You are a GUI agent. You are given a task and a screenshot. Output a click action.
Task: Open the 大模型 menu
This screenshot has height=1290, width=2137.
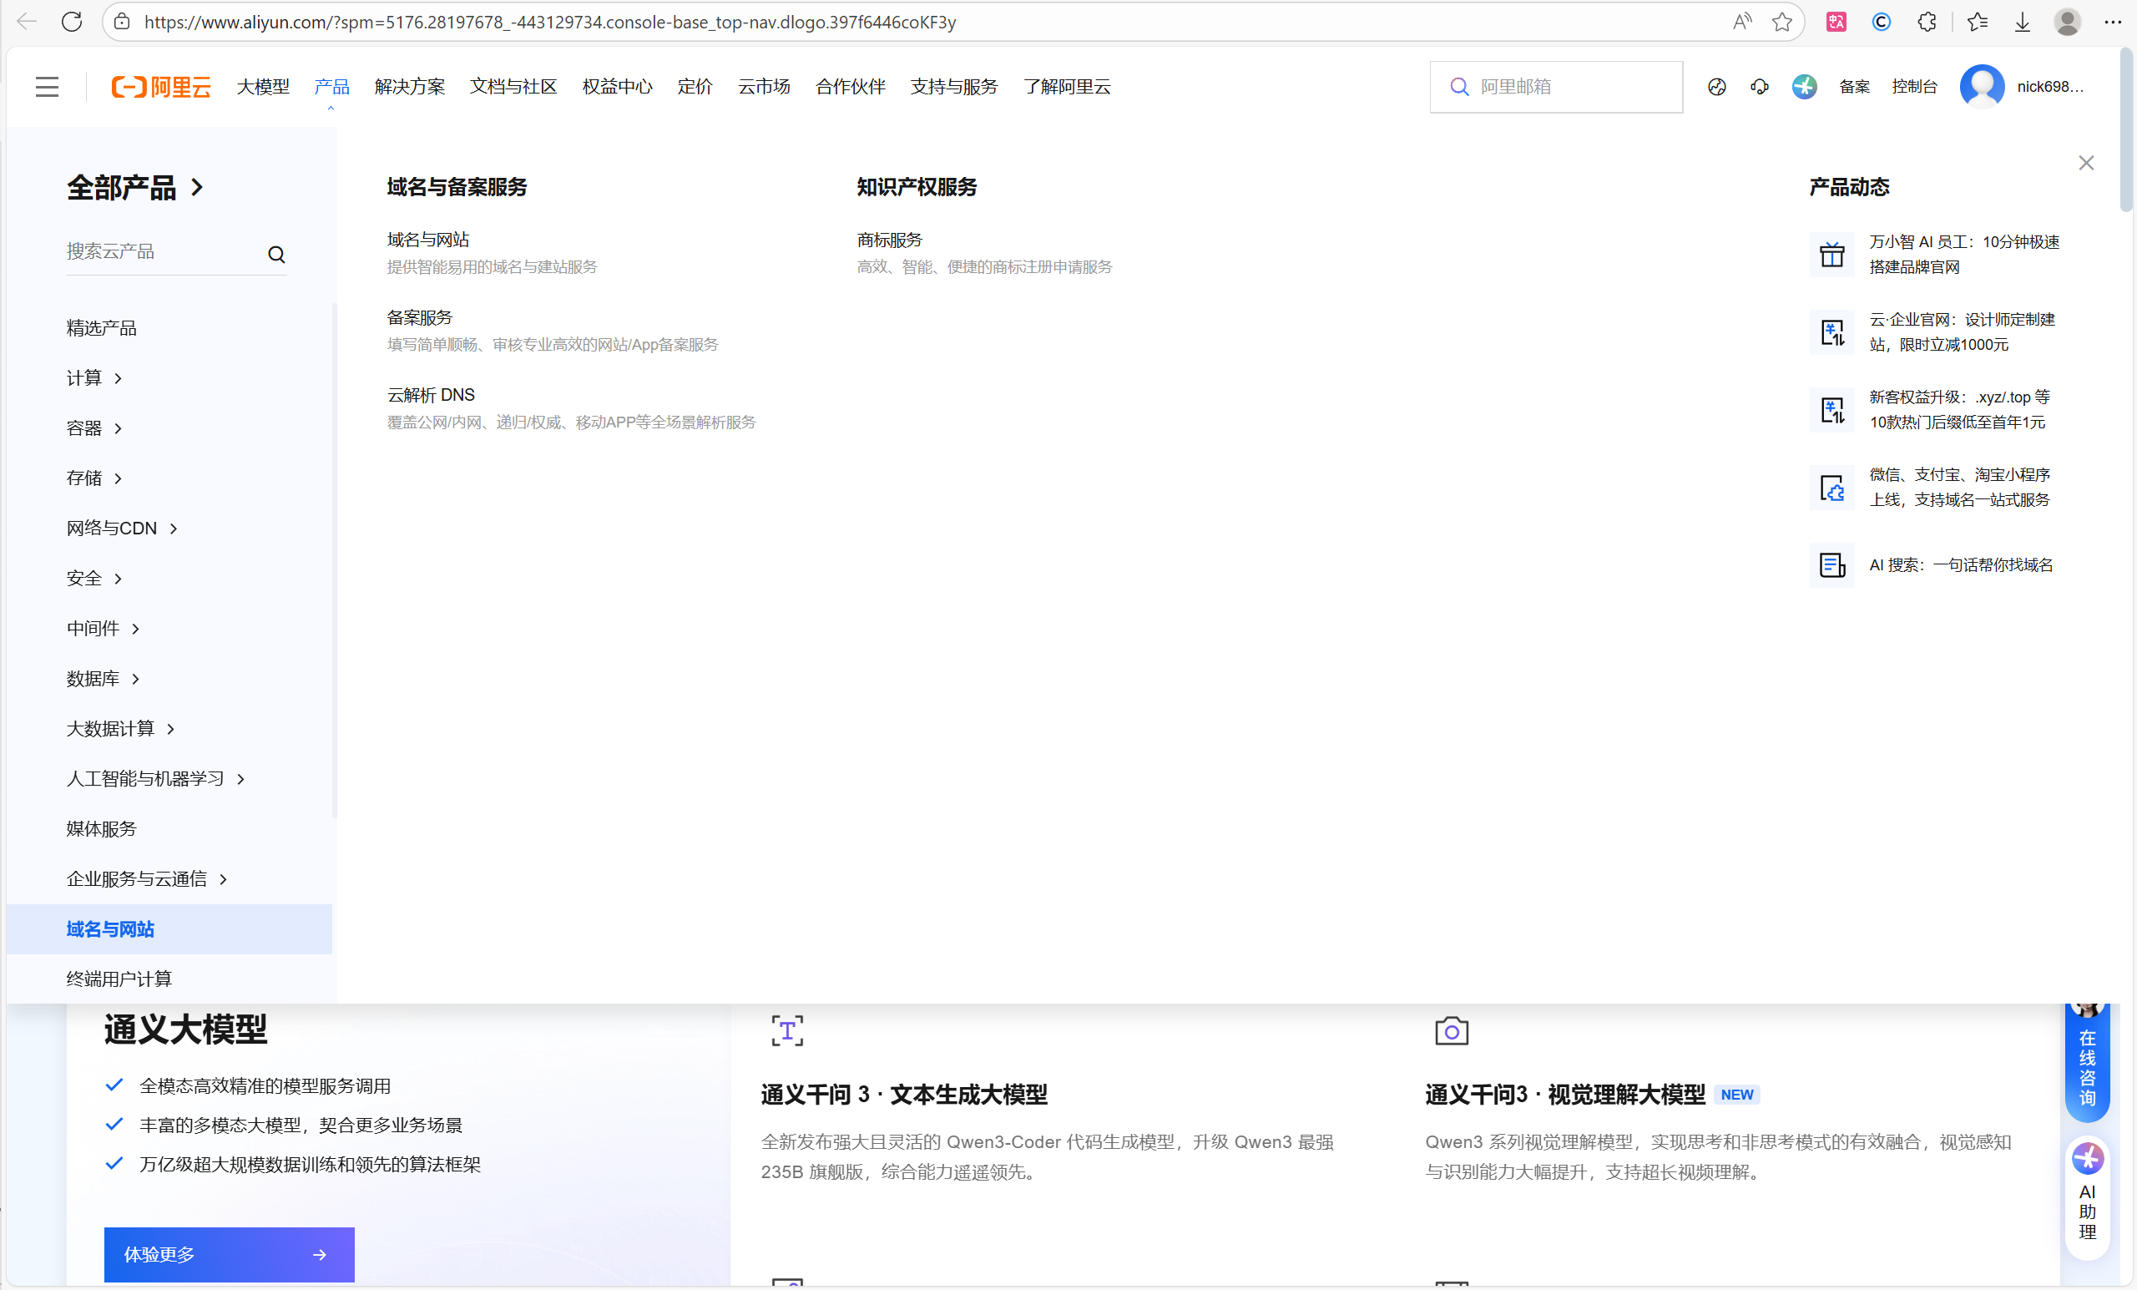(x=263, y=87)
